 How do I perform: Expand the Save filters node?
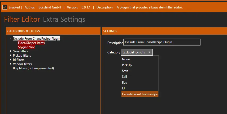11,51
